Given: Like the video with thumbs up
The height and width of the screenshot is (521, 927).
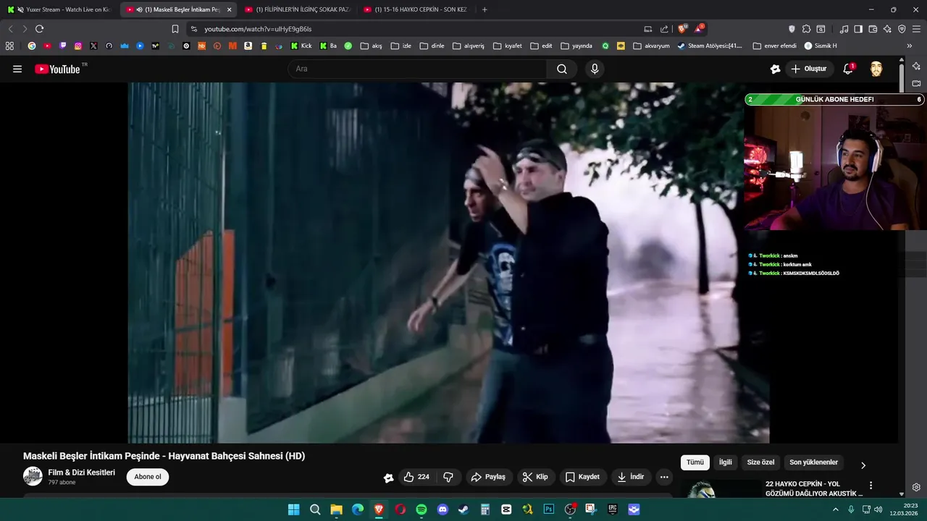Looking at the screenshot, I should pos(416,477).
